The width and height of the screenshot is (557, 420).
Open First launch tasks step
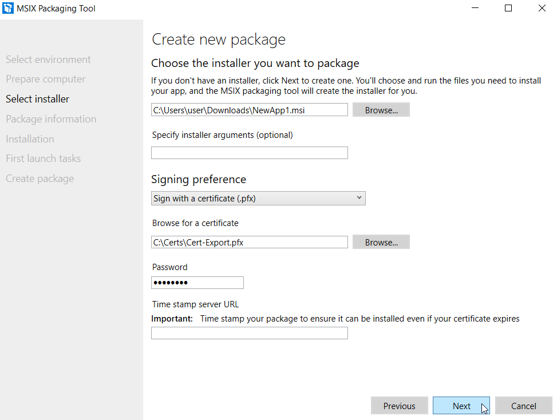44,159
